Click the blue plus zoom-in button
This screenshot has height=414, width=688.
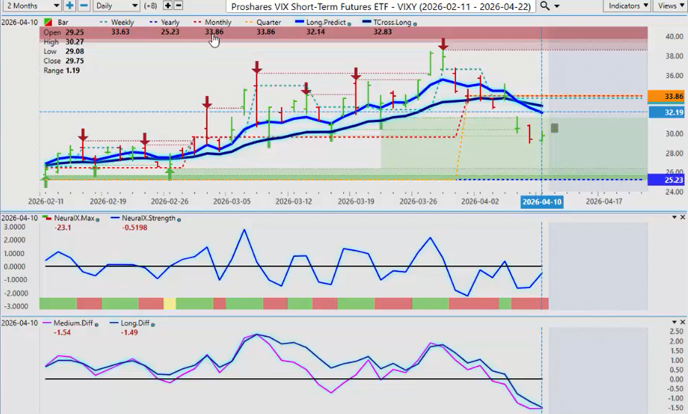pyautogui.click(x=70, y=6)
